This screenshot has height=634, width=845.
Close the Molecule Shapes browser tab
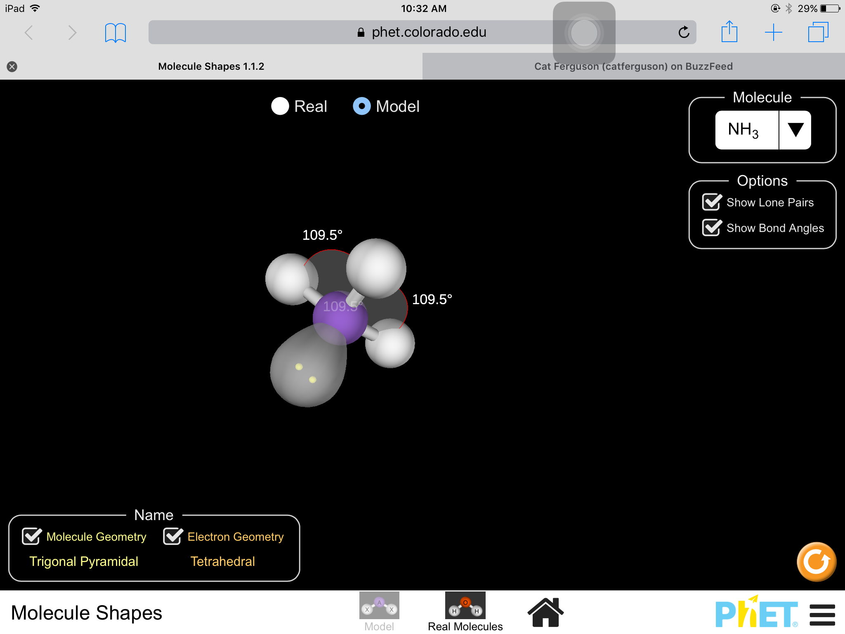click(x=12, y=66)
